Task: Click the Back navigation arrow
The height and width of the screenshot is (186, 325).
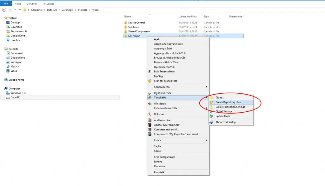Action: click(4, 10)
